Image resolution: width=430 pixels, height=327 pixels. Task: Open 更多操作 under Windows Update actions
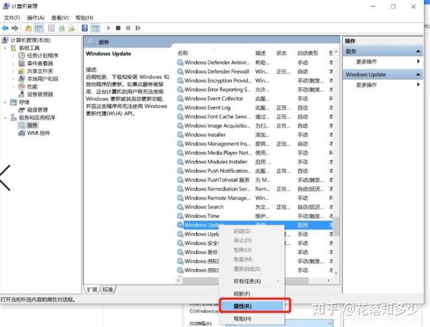click(367, 85)
